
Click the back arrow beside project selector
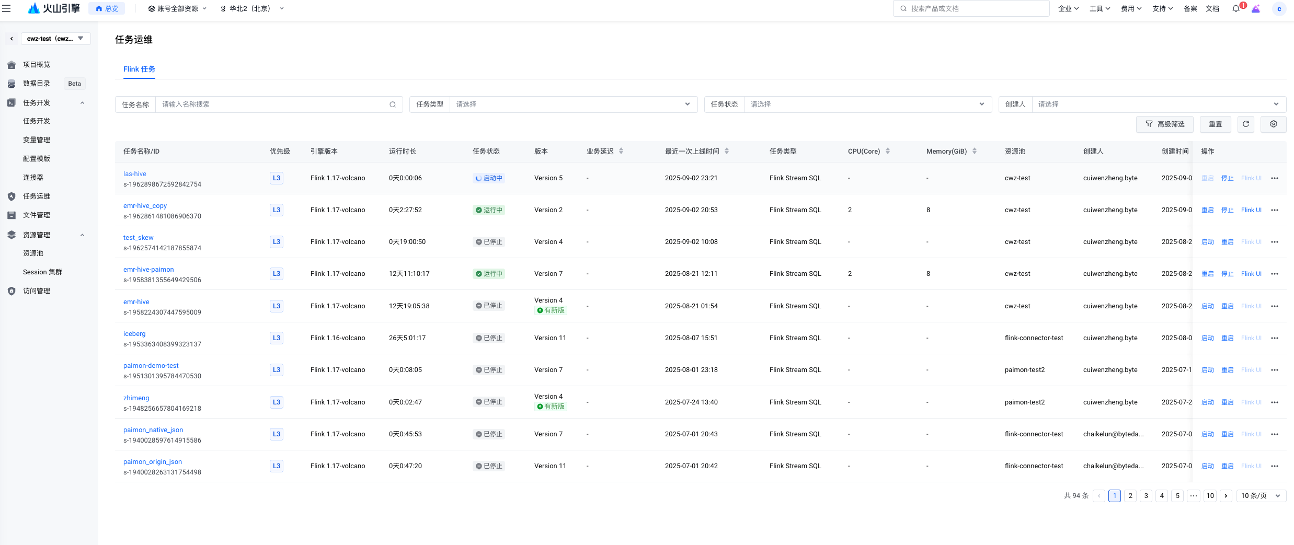pyautogui.click(x=12, y=39)
